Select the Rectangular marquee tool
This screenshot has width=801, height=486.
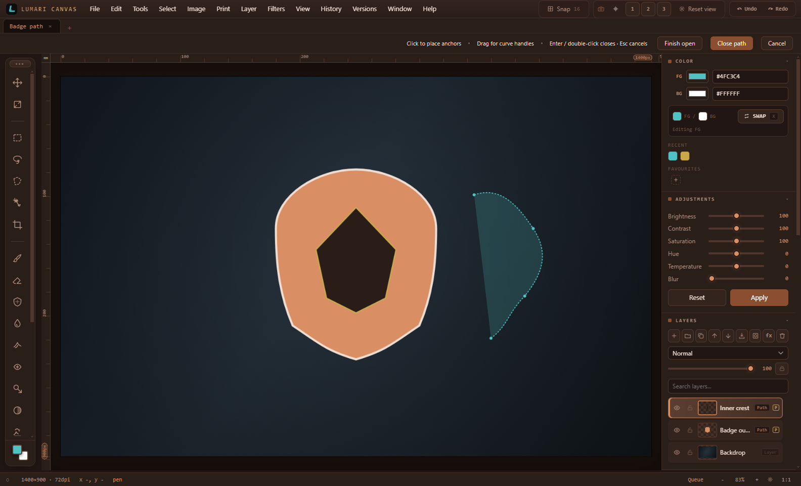(17, 138)
